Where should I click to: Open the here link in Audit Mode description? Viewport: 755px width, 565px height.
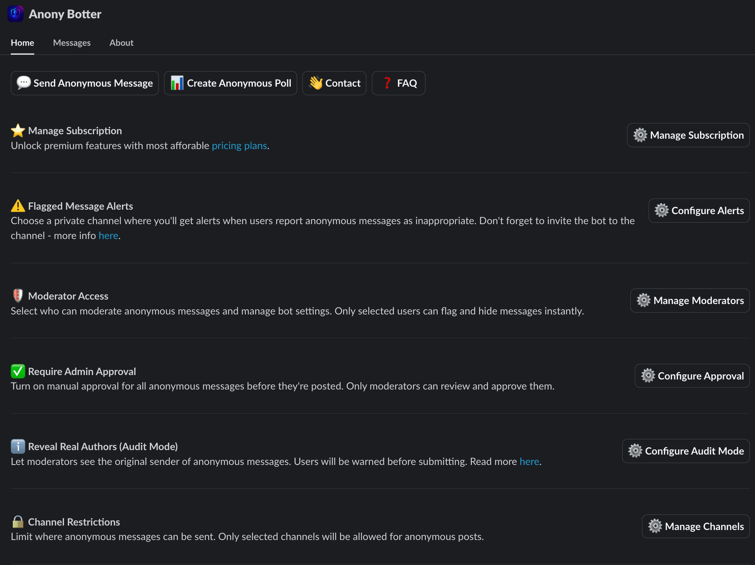click(x=529, y=461)
